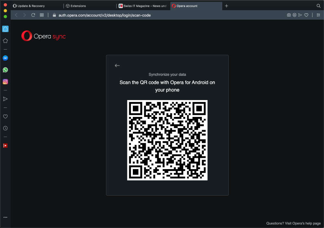Open the red player icon in sidebar

6,146
